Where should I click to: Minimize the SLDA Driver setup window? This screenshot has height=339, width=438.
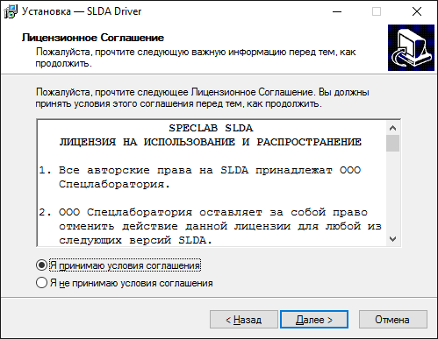(337, 11)
